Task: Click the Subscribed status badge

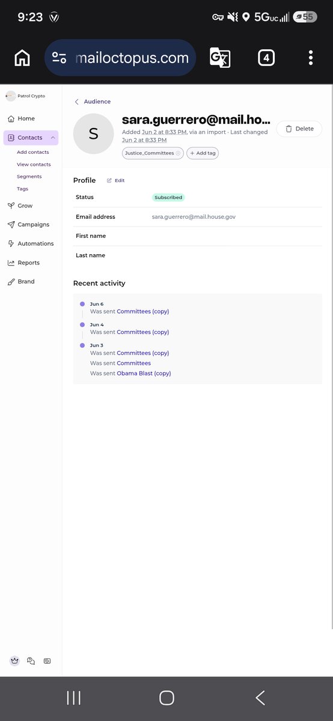Action: click(168, 197)
